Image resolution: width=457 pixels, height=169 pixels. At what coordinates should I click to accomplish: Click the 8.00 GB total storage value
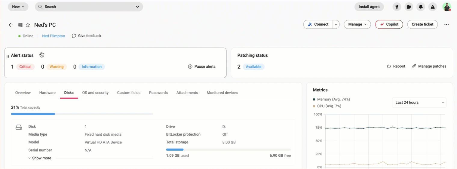point(229,142)
